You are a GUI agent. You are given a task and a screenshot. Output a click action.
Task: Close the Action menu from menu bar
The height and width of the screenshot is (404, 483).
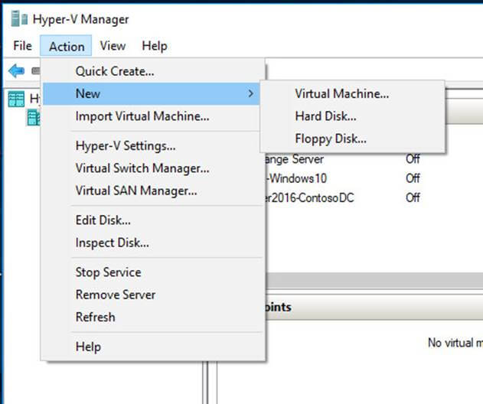[x=67, y=46]
